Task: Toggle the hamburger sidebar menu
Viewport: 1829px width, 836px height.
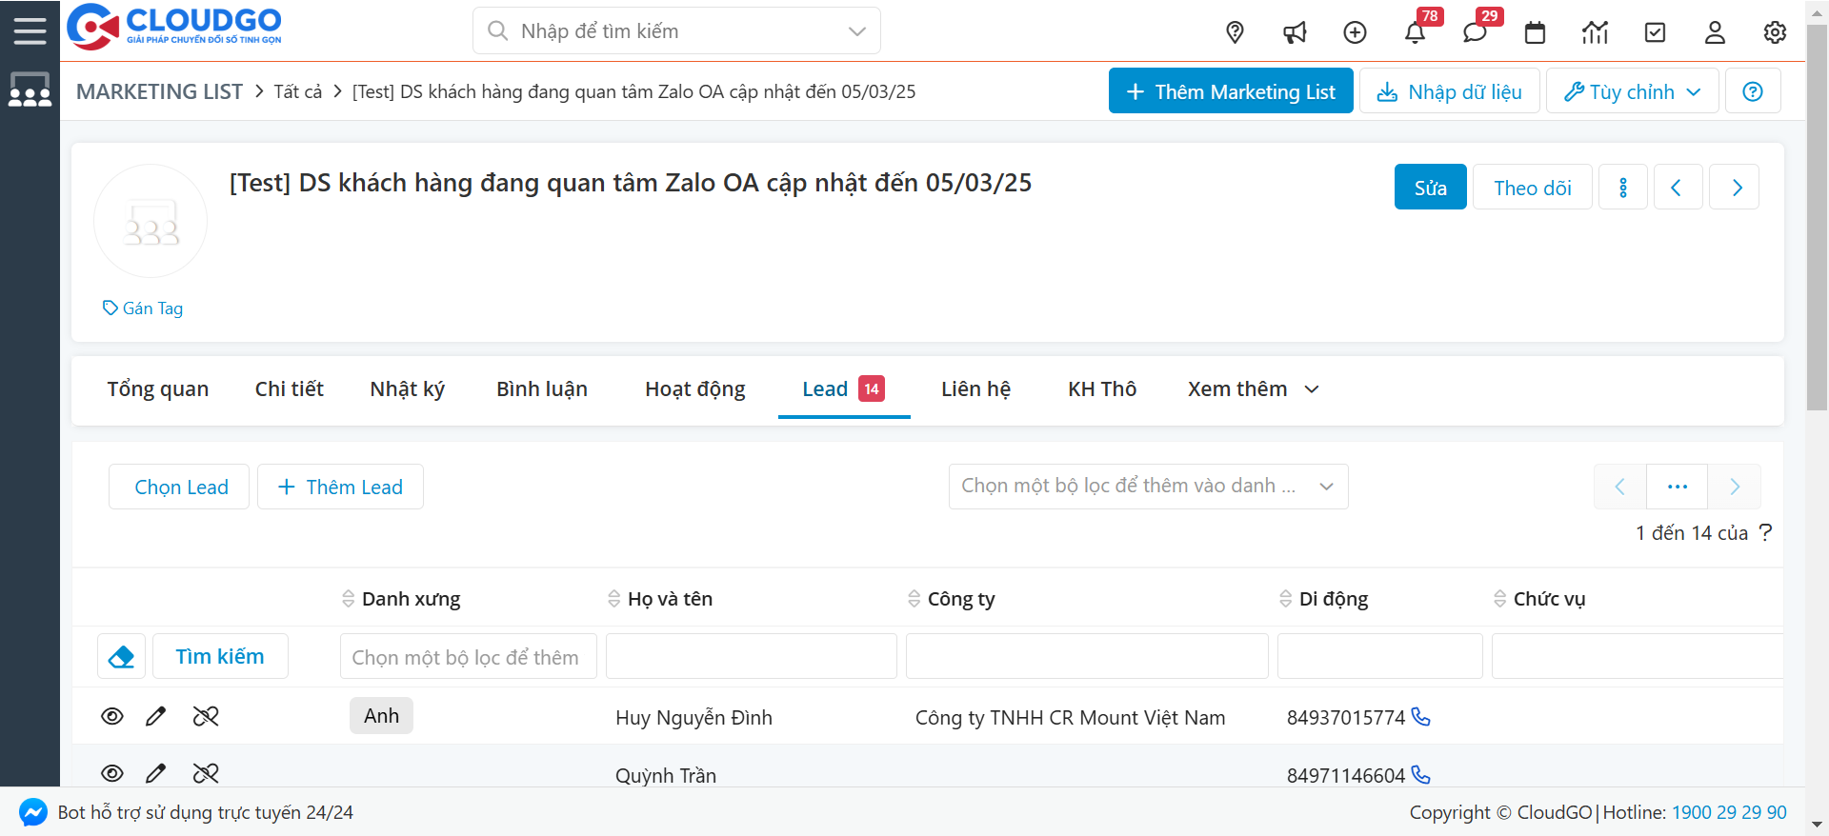Action: (30, 30)
